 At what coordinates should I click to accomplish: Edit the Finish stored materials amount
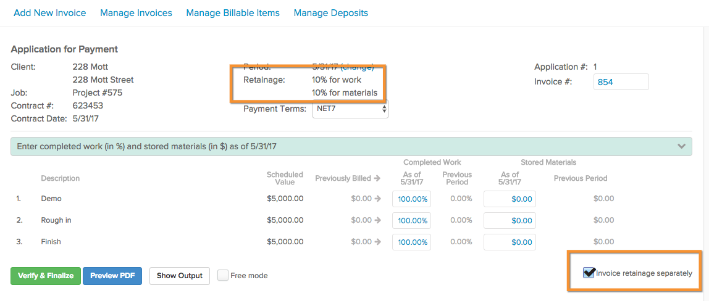[510, 242]
